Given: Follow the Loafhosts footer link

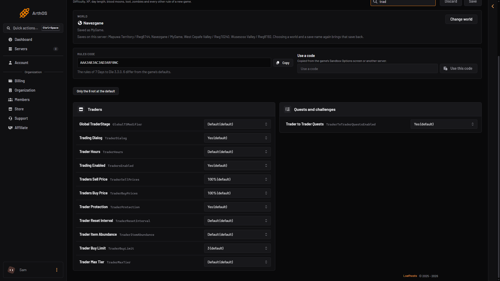Looking at the screenshot, I should [x=410, y=276].
